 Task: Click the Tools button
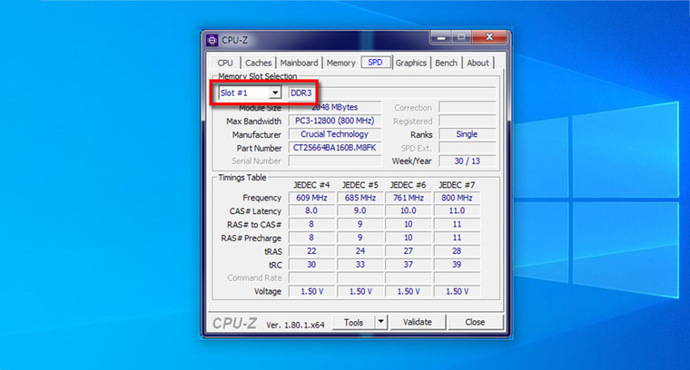[x=353, y=322]
